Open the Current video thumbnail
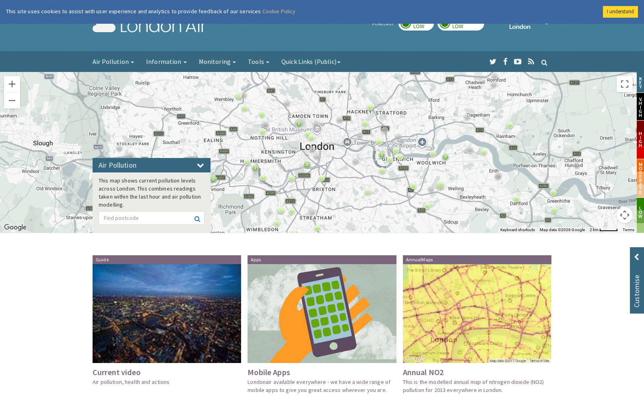Image resolution: width=644 pixels, height=402 pixels. click(x=167, y=314)
